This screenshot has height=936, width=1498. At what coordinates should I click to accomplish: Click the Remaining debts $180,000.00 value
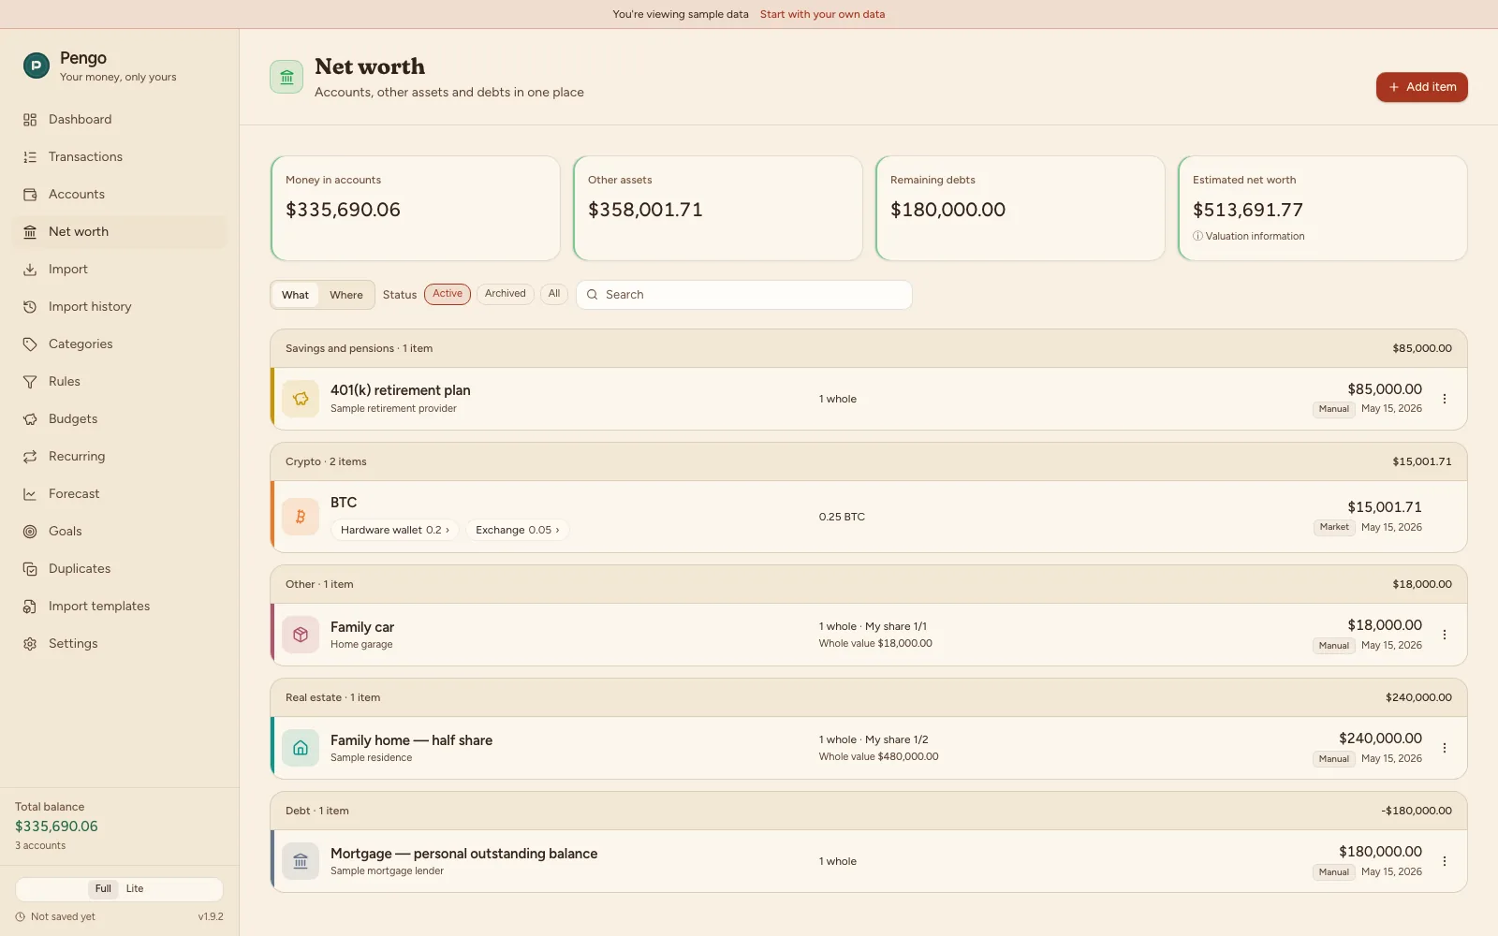pos(947,210)
